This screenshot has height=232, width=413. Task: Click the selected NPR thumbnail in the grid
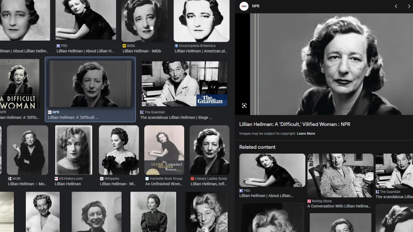(x=90, y=83)
